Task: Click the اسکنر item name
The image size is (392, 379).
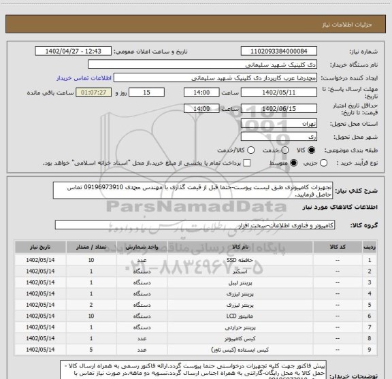Action: coord(240,271)
